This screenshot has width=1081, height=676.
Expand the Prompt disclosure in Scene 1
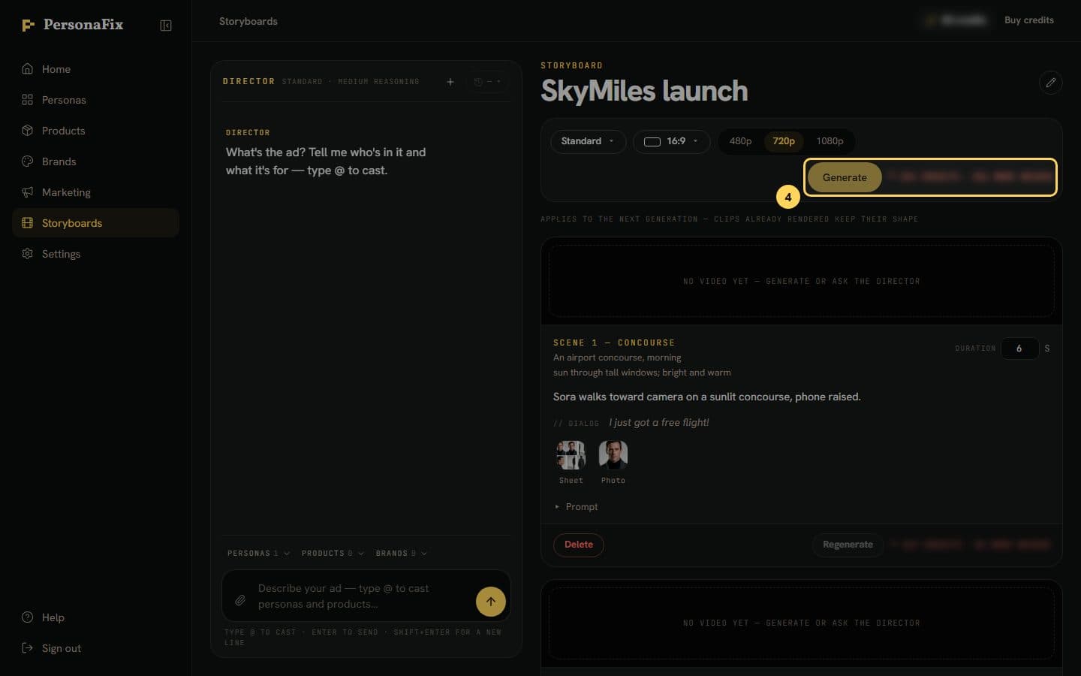(x=576, y=507)
